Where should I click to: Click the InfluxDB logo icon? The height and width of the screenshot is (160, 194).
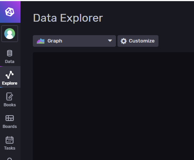pyautogui.click(x=10, y=12)
